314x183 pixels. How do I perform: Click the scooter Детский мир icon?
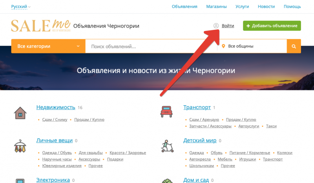pos(167,146)
